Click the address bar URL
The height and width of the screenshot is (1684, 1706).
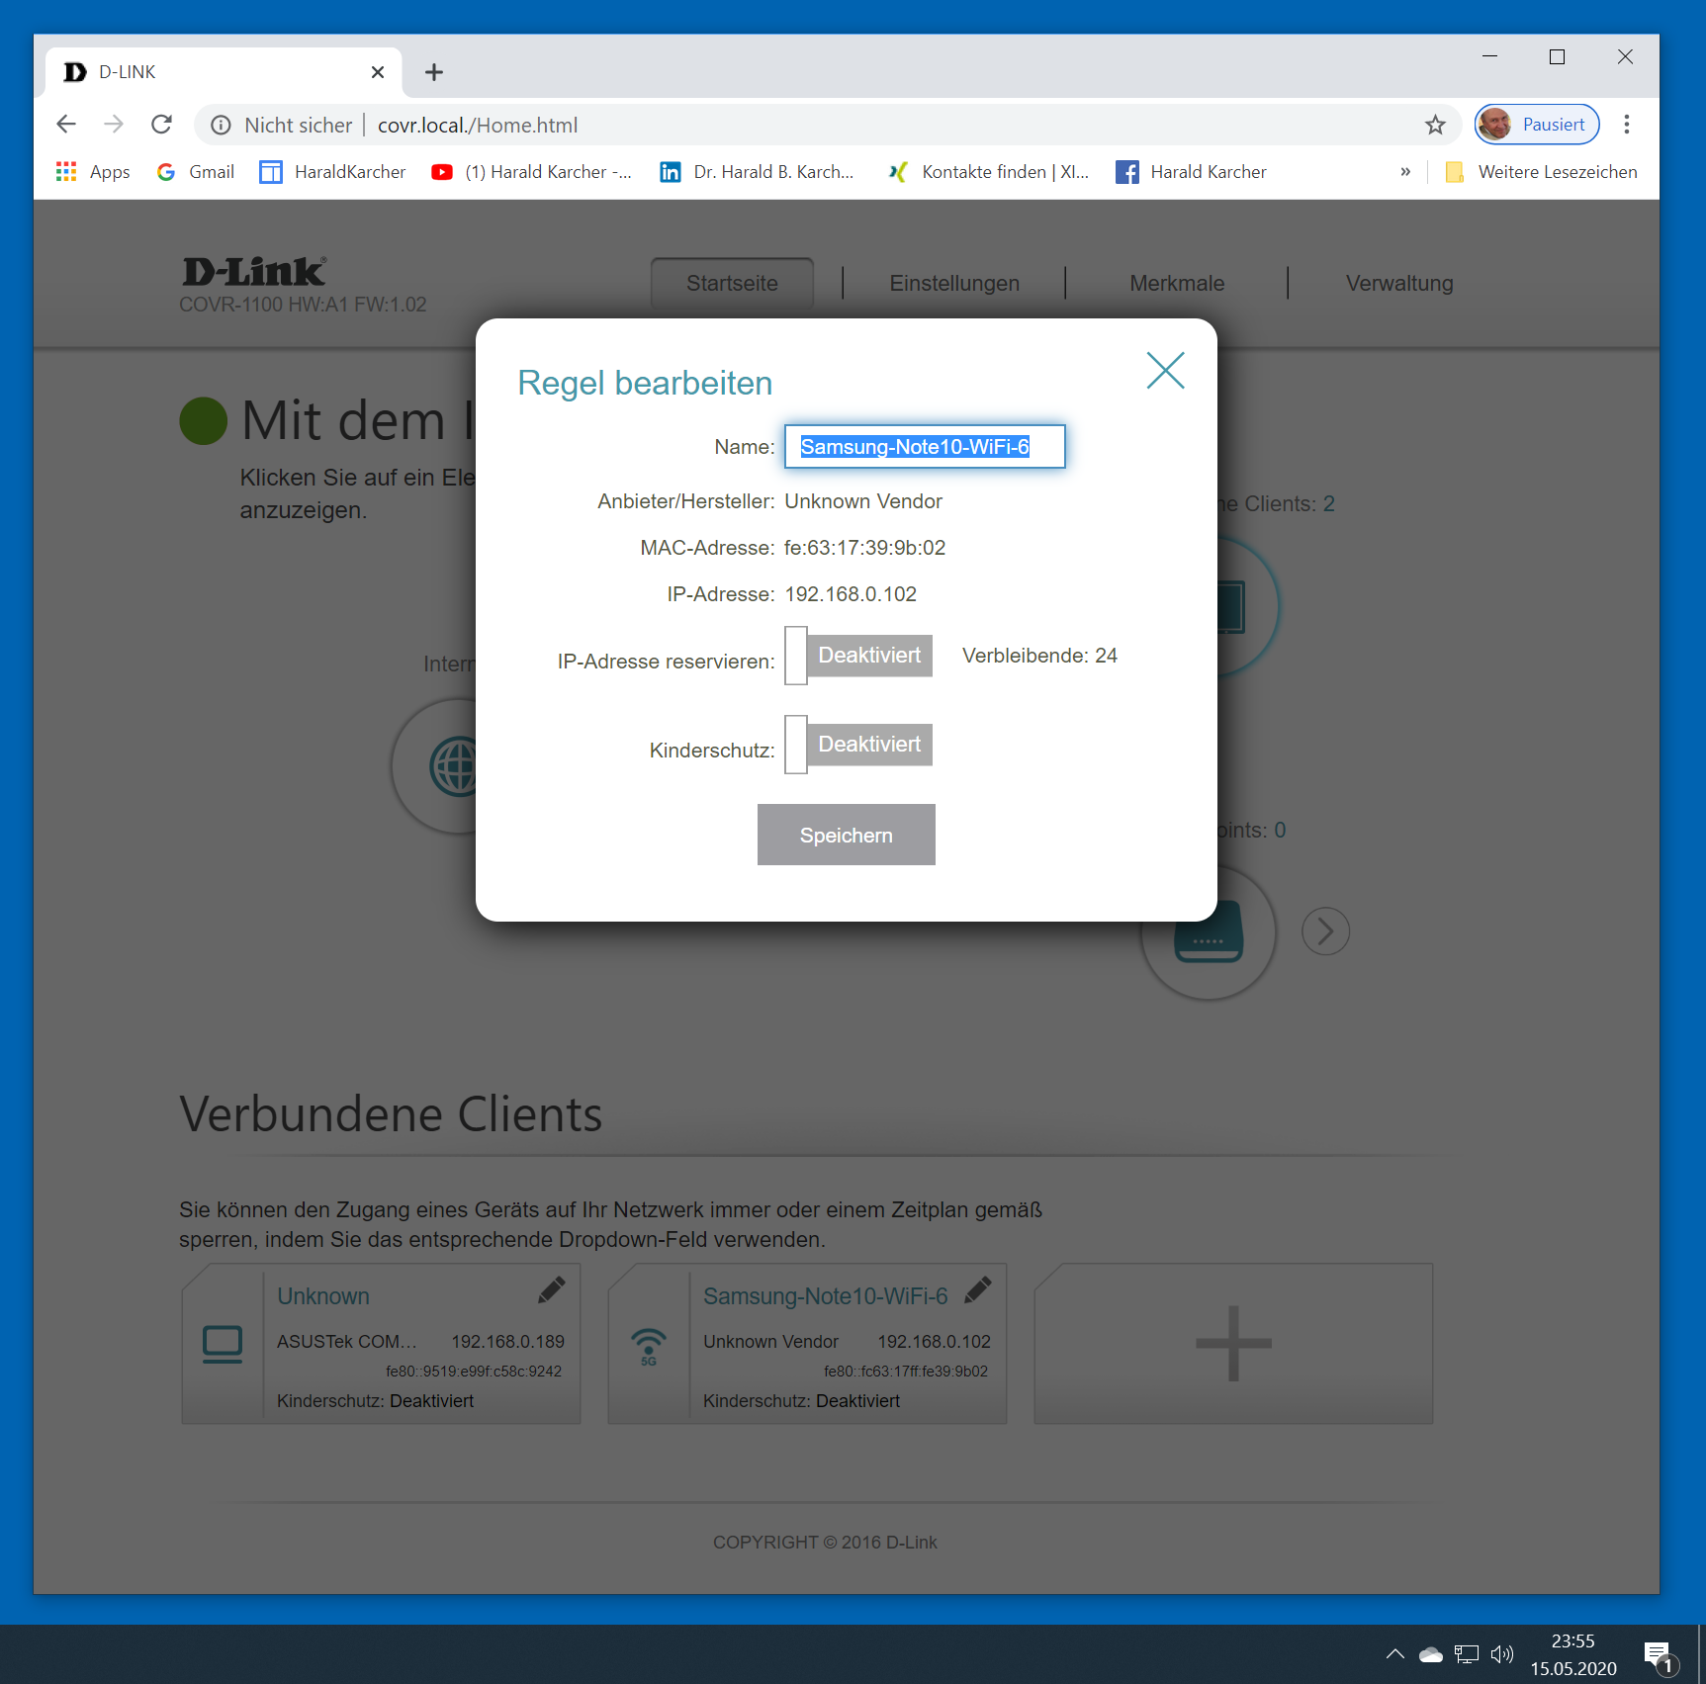(x=478, y=126)
